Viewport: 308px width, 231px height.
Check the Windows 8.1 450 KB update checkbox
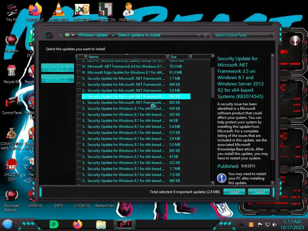pyautogui.click(x=79, y=109)
